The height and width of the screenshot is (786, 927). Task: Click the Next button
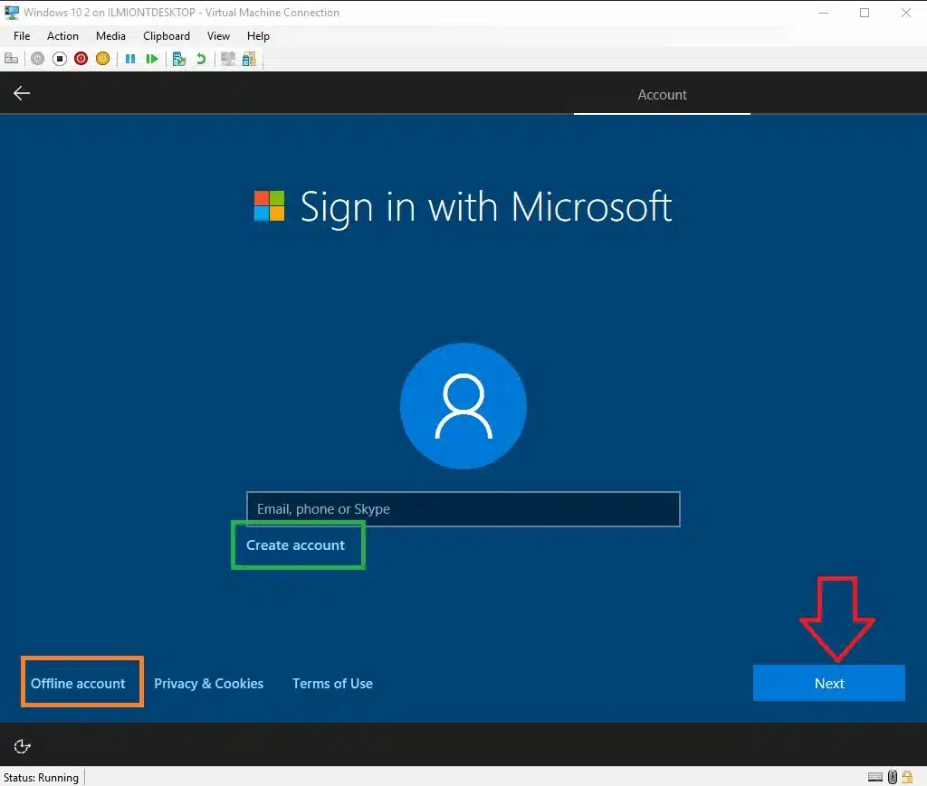click(829, 683)
